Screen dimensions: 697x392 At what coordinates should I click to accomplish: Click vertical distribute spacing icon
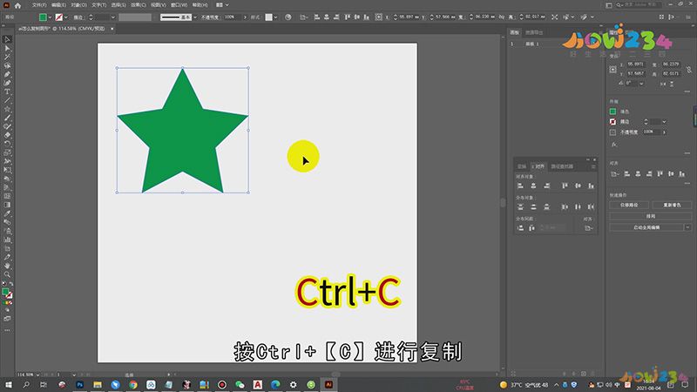[520, 228]
